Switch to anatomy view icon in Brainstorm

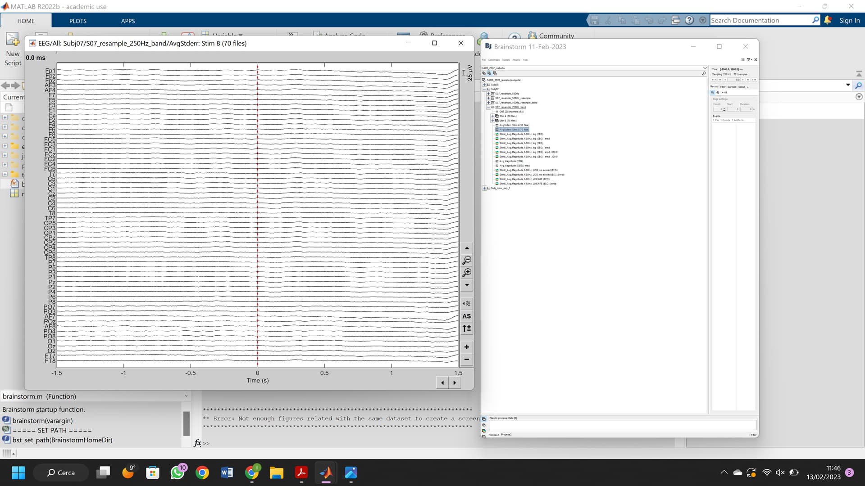coord(484,73)
